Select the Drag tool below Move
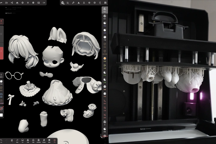Image resolution: width=216 pixels, height=144 pixels. 105,31
